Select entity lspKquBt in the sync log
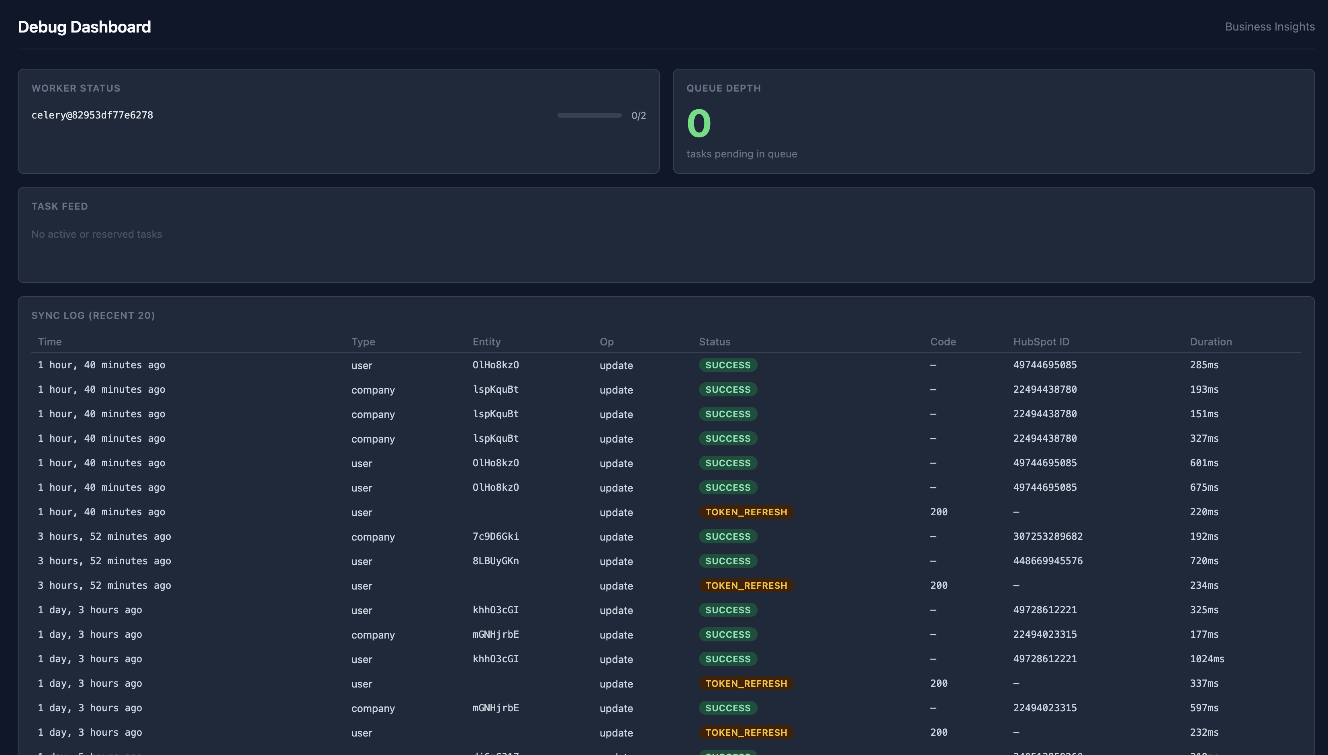Viewport: 1328px width, 755px height. coord(495,390)
